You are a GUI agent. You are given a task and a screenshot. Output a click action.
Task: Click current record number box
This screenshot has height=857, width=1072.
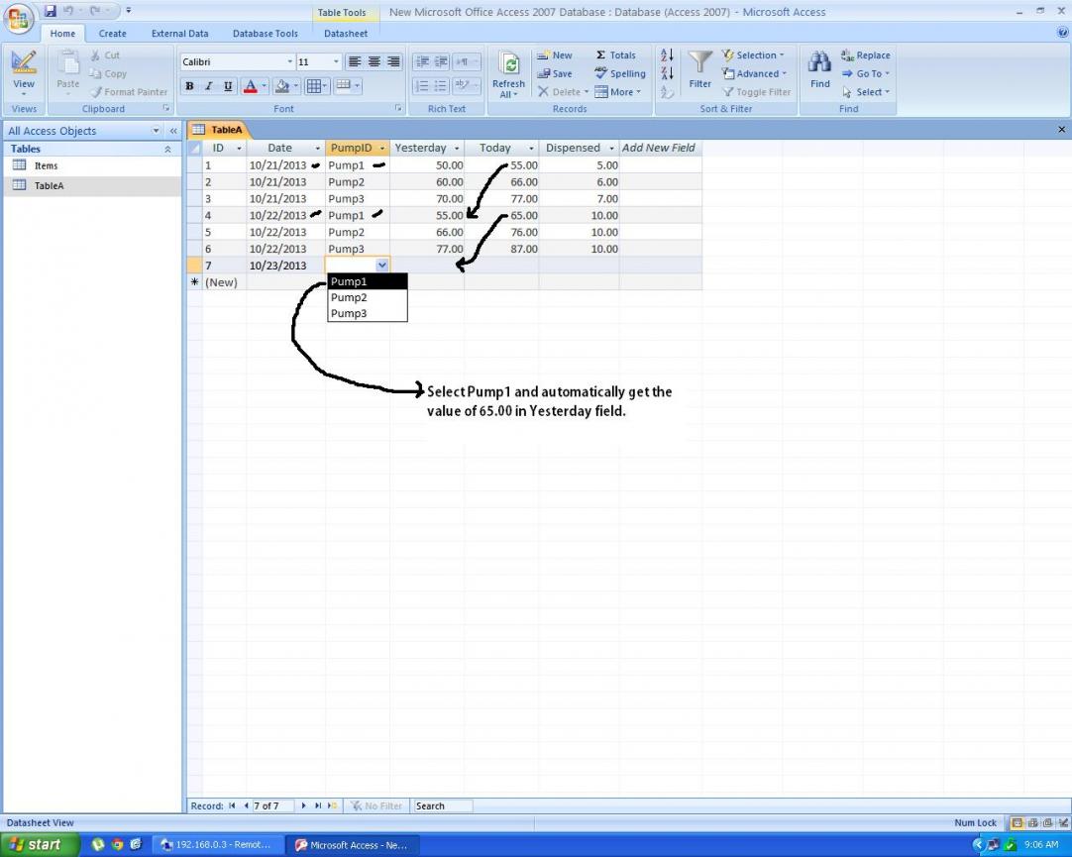[273, 806]
